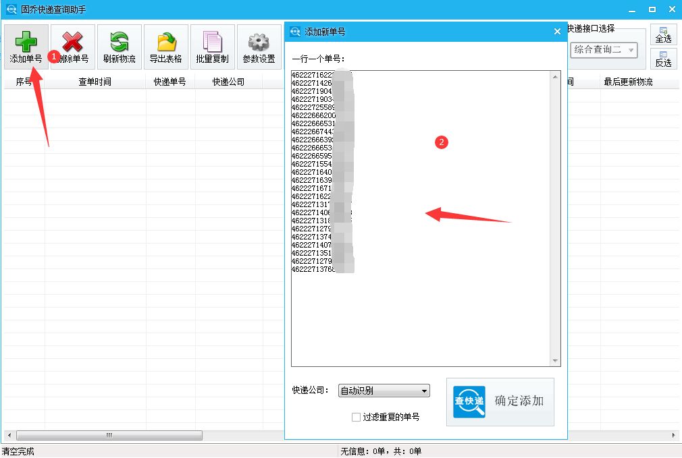
Task: Click the 反选 (Invert selection) button
Action: pos(664,60)
